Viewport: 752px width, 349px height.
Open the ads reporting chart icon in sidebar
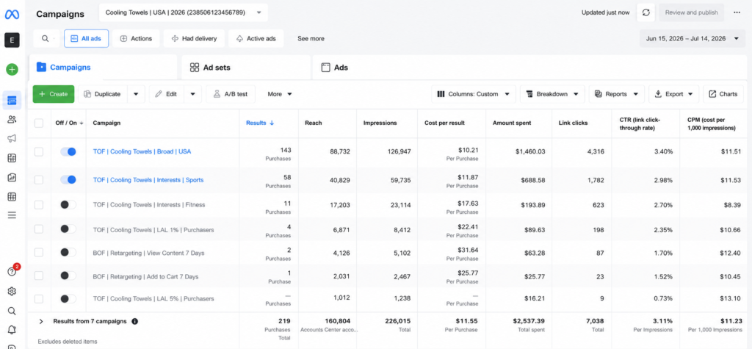coord(12,177)
